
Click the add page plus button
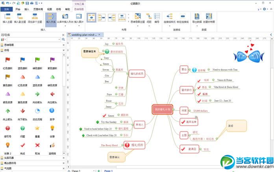[99, 171]
